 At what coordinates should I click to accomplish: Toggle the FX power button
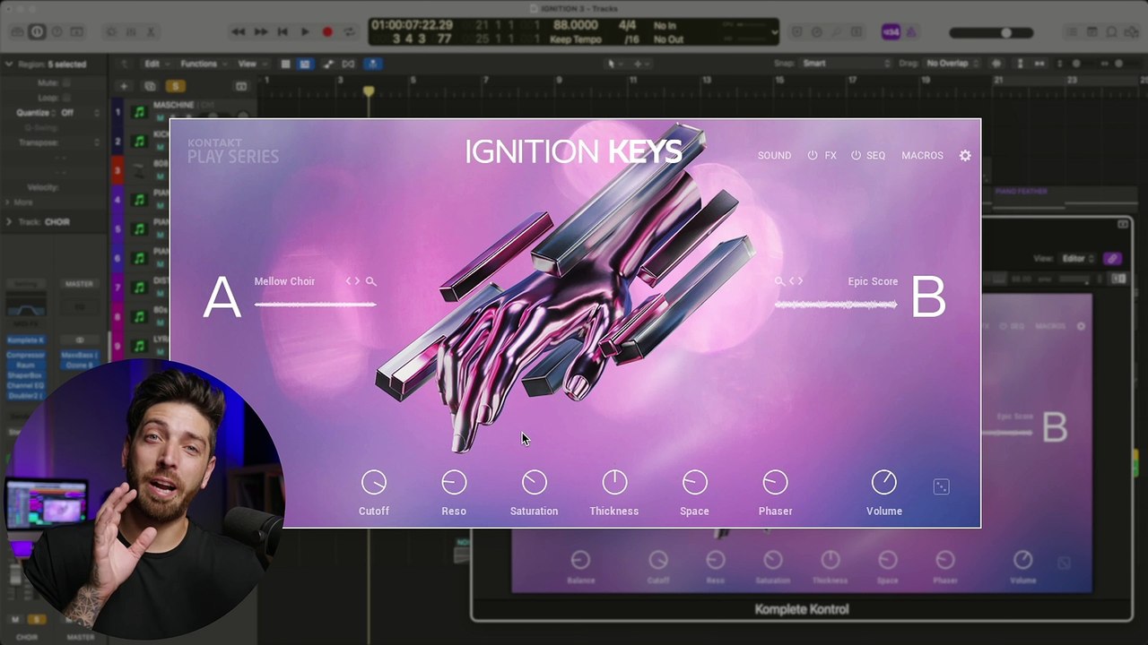click(x=813, y=155)
